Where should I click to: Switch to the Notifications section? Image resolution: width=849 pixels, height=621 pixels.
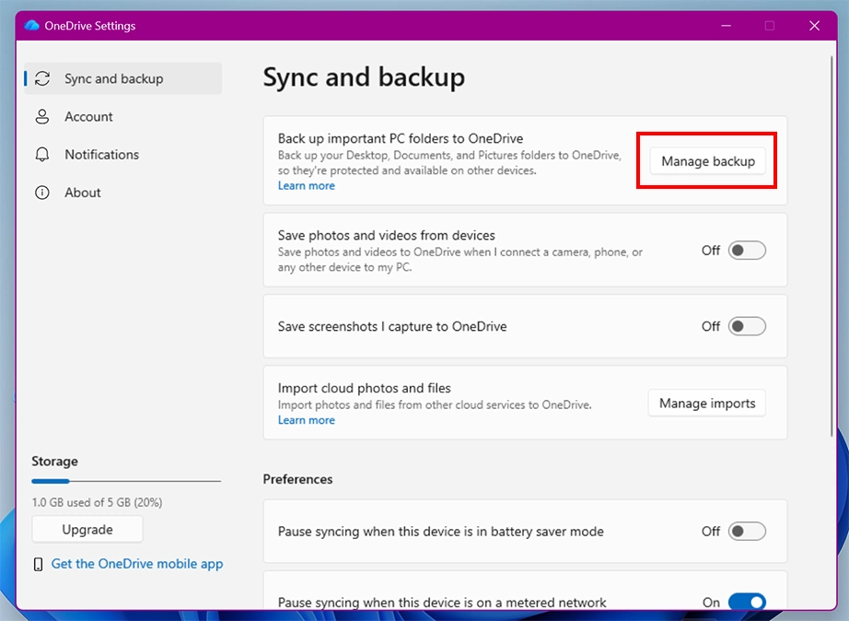pyautogui.click(x=123, y=155)
